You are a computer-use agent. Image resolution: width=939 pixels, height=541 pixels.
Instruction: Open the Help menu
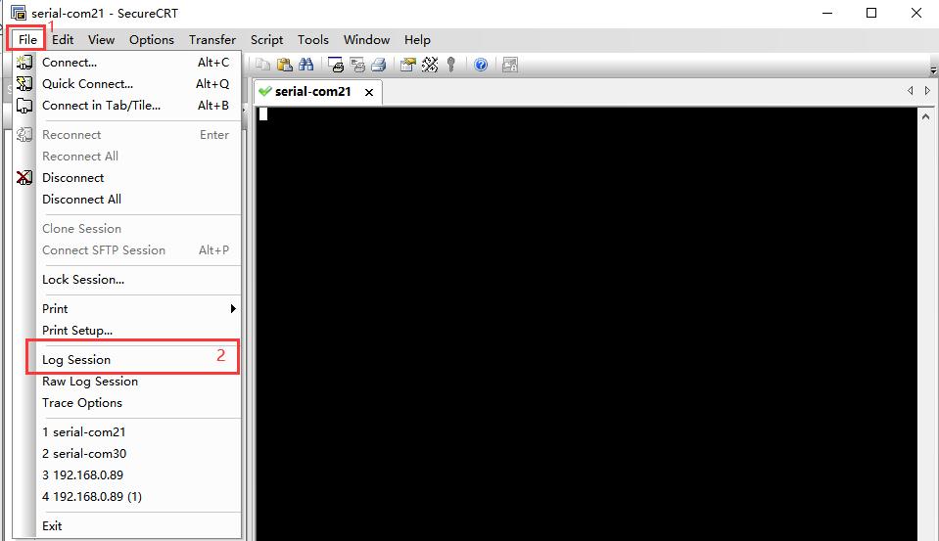click(417, 39)
